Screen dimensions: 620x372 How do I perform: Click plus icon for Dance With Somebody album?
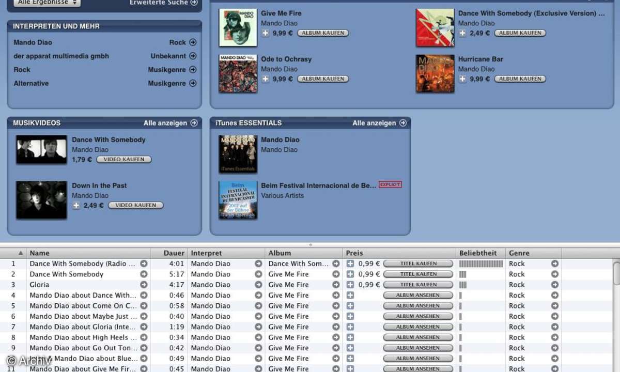point(462,33)
